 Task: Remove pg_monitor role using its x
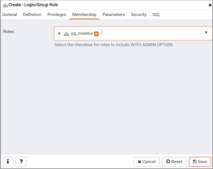point(59,33)
